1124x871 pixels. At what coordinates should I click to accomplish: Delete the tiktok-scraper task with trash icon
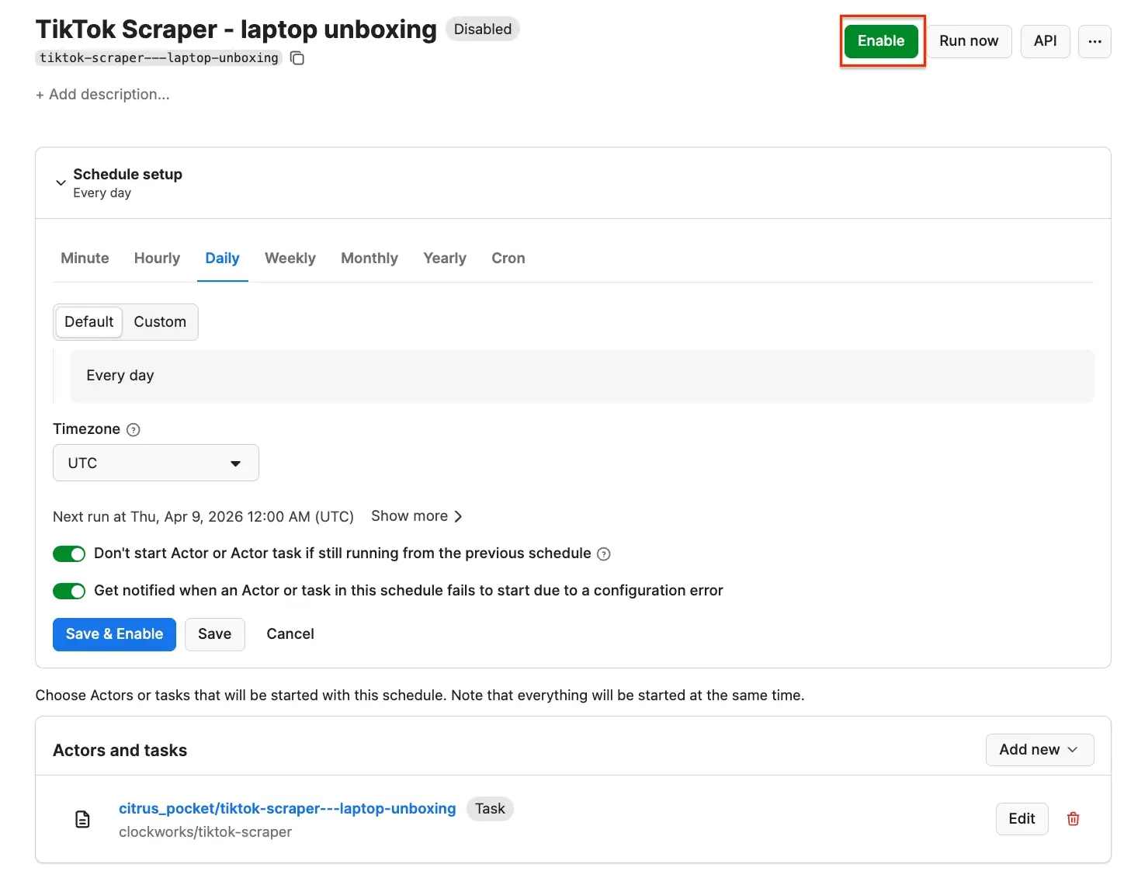click(1074, 819)
